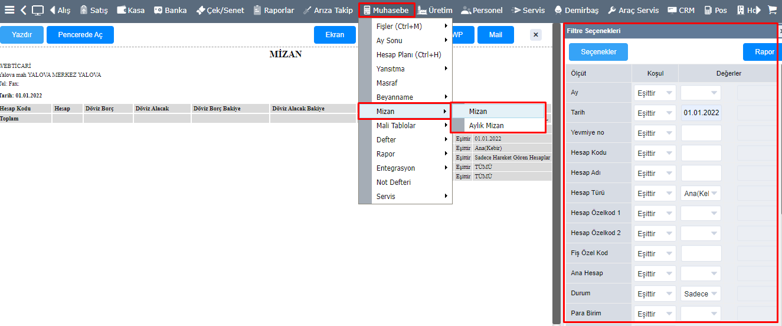This screenshot has height=326, width=782.
Task: Click the monitor screen icon
Action: (38, 10)
